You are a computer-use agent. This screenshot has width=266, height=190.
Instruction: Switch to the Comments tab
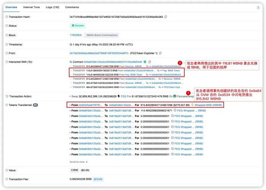click(x=72, y=8)
